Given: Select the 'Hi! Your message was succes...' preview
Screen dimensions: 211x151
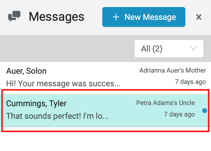Looking at the screenshot, I should (63, 83).
